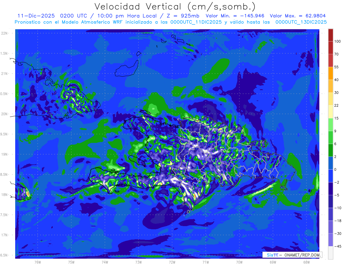Click the latitude label "19N"

coord(4,154)
